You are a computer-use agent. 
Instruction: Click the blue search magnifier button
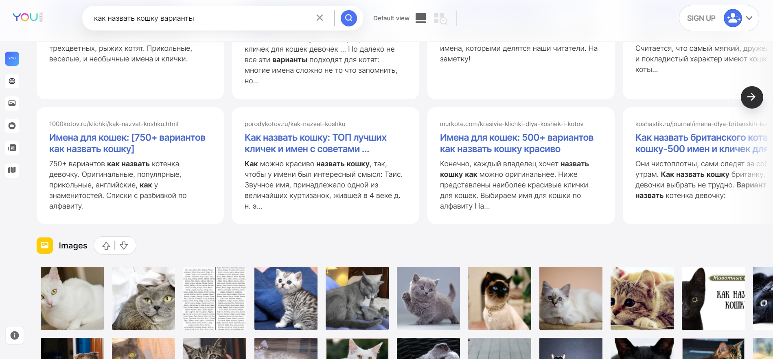[x=348, y=18]
